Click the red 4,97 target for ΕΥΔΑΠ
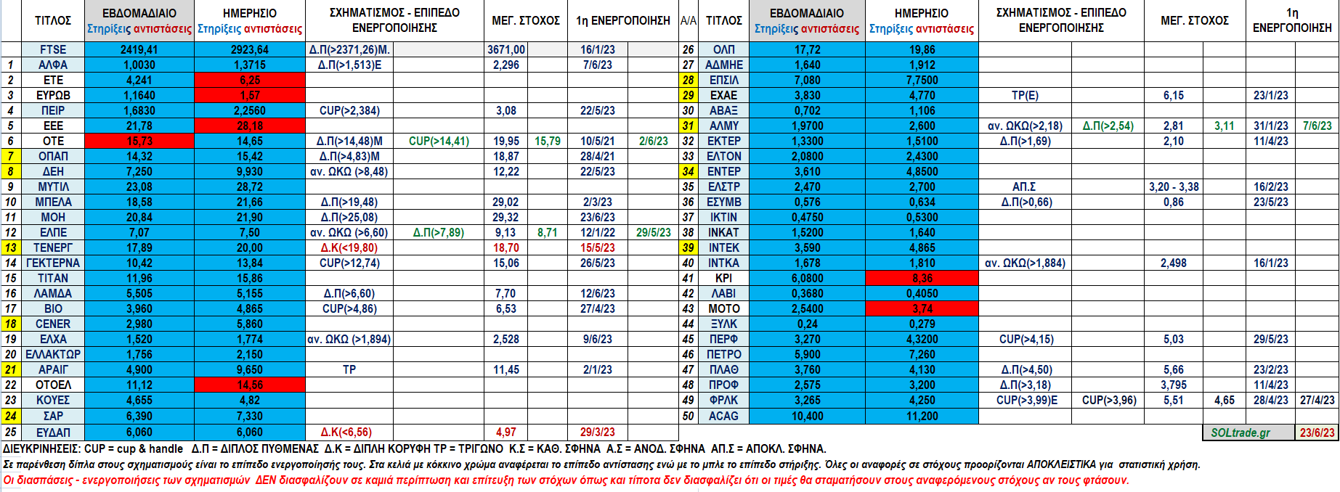This screenshot has width=1340, height=492. pyautogui.click(x=506, y=432)
